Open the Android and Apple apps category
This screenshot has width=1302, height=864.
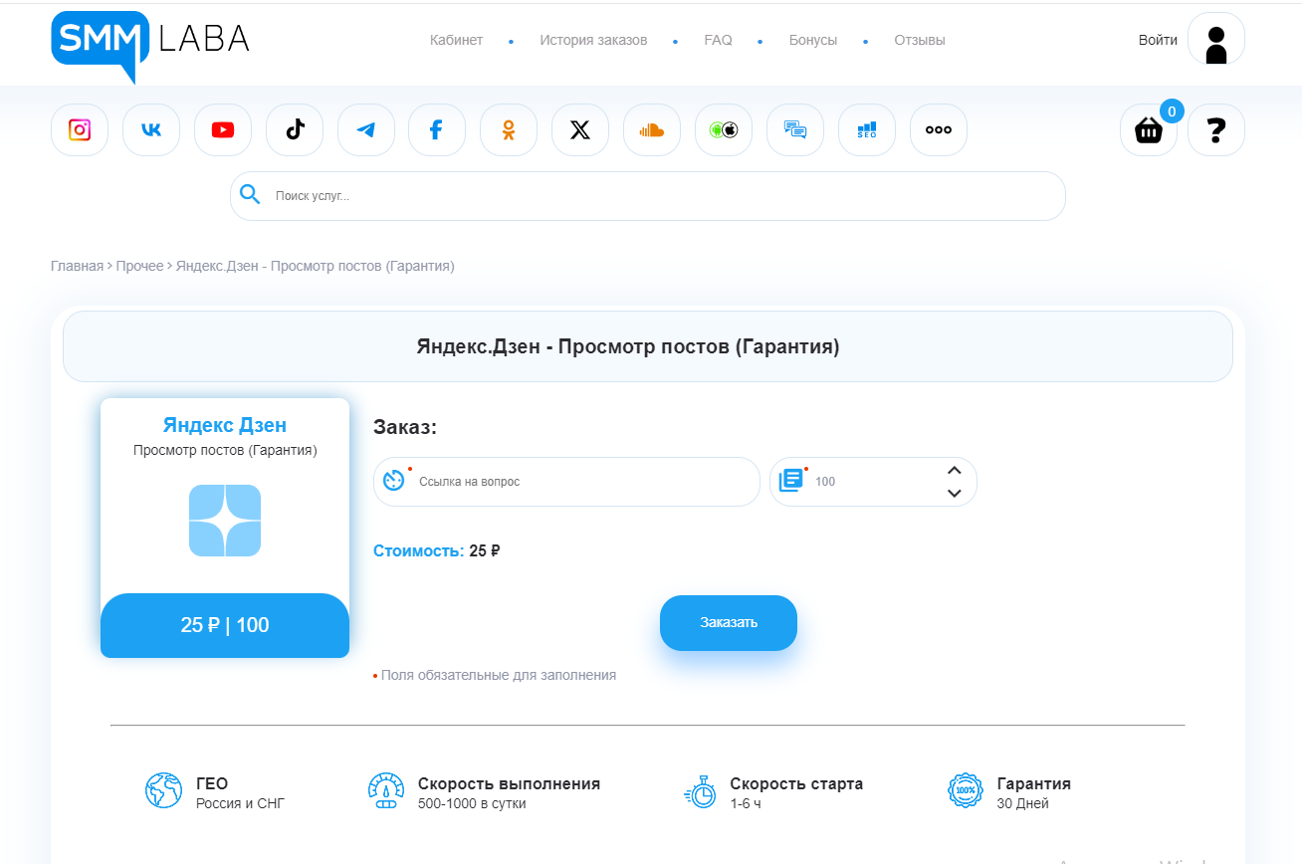pos(724,129)
